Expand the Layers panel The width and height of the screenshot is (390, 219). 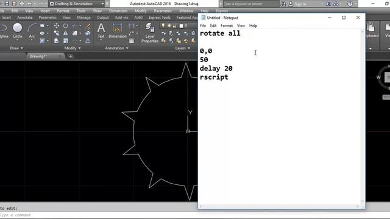pos(182,48)
